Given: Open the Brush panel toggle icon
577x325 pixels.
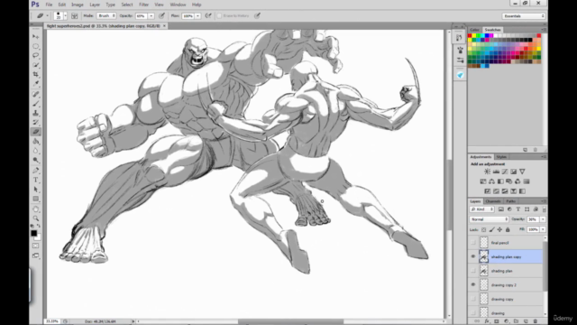Looking at the screenshot, I should [74, 16].
